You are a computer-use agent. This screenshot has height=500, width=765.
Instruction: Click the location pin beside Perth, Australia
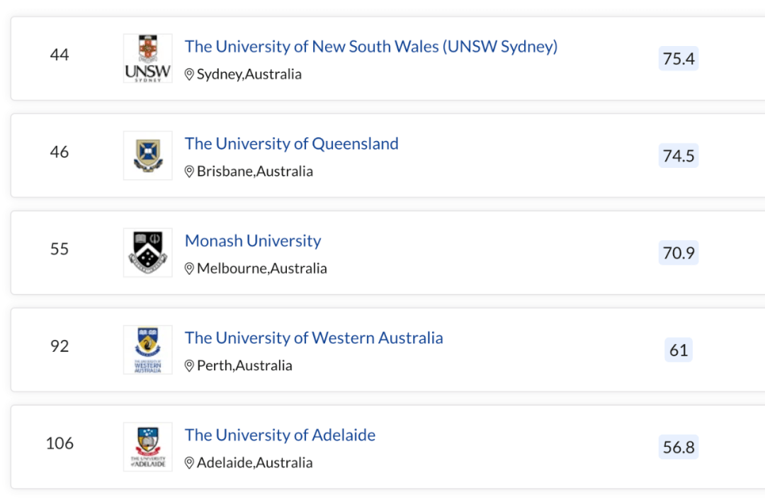click(x=189, y=366)
